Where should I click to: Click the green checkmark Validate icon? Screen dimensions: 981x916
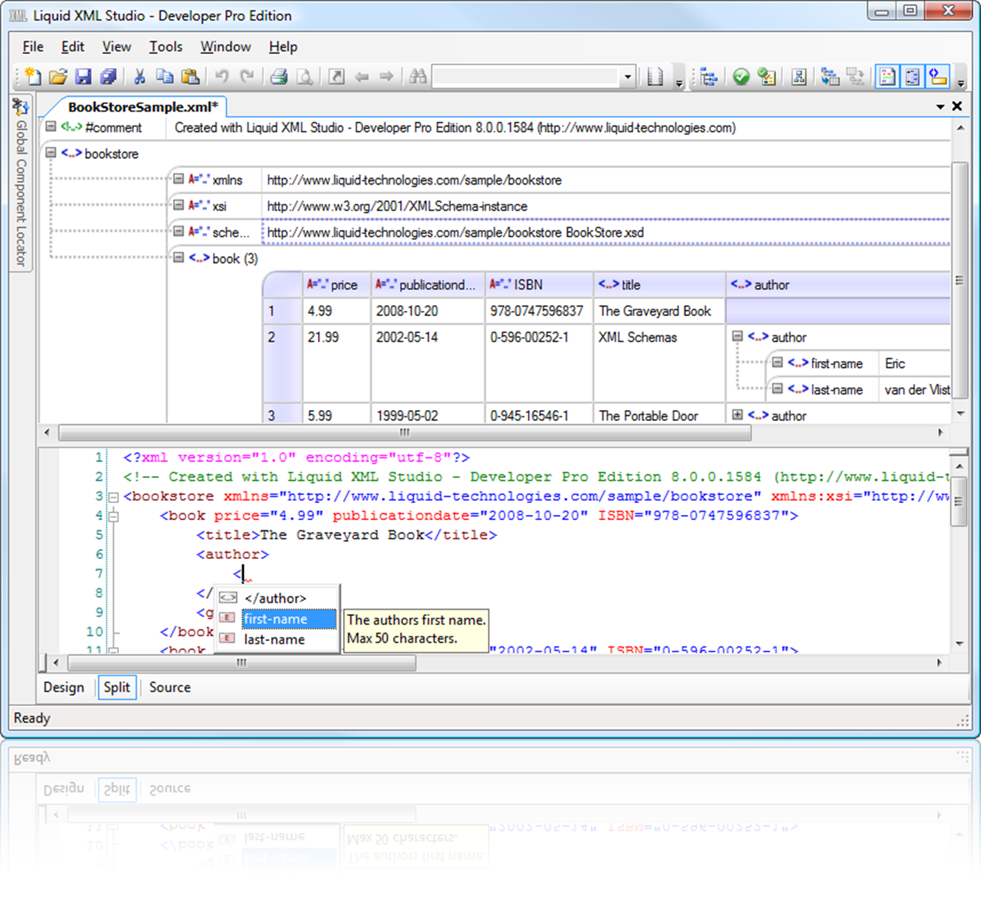(741, 76)
